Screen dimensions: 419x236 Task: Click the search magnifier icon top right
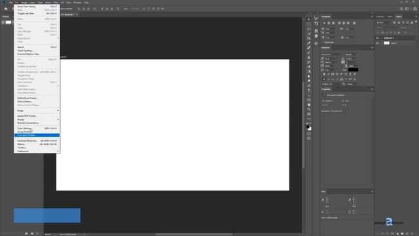coord(401,9)
